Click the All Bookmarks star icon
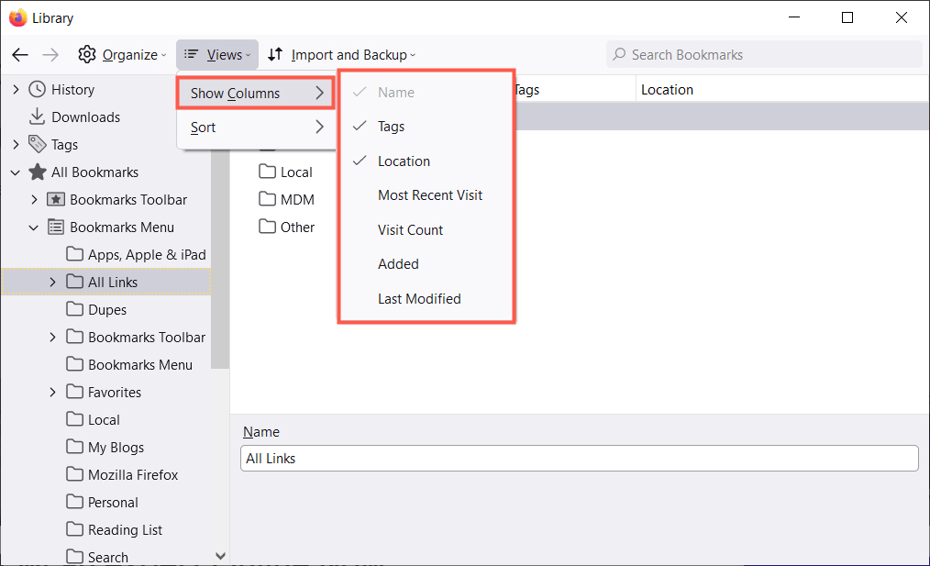This screenshot has width=930, height=566. 38,172
